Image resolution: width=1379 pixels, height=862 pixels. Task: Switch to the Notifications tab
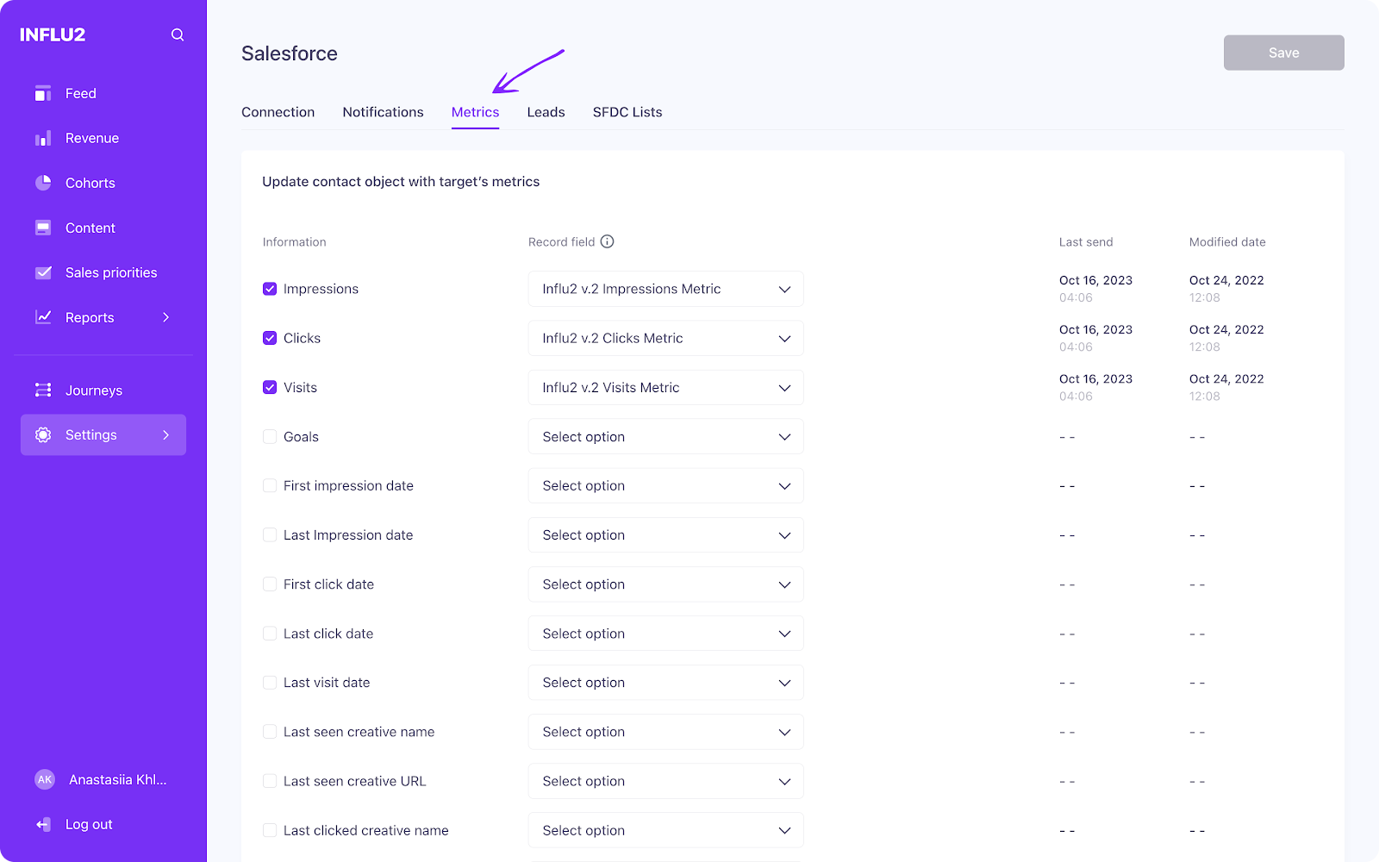tap(383, 112)
